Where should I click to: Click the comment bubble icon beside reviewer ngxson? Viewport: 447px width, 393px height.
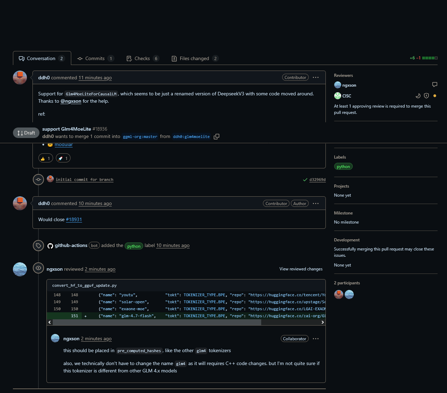point(435,85)
